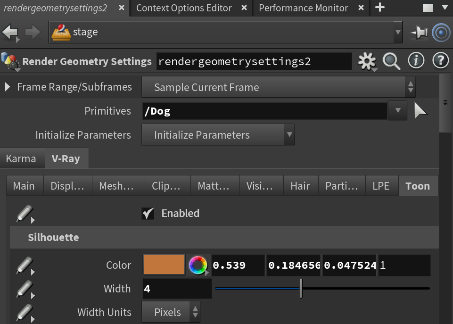The height and width of the screenshot is (324, 453).
Task: Toggle the pencil edit control beside Color
Action: click(25, 266)
